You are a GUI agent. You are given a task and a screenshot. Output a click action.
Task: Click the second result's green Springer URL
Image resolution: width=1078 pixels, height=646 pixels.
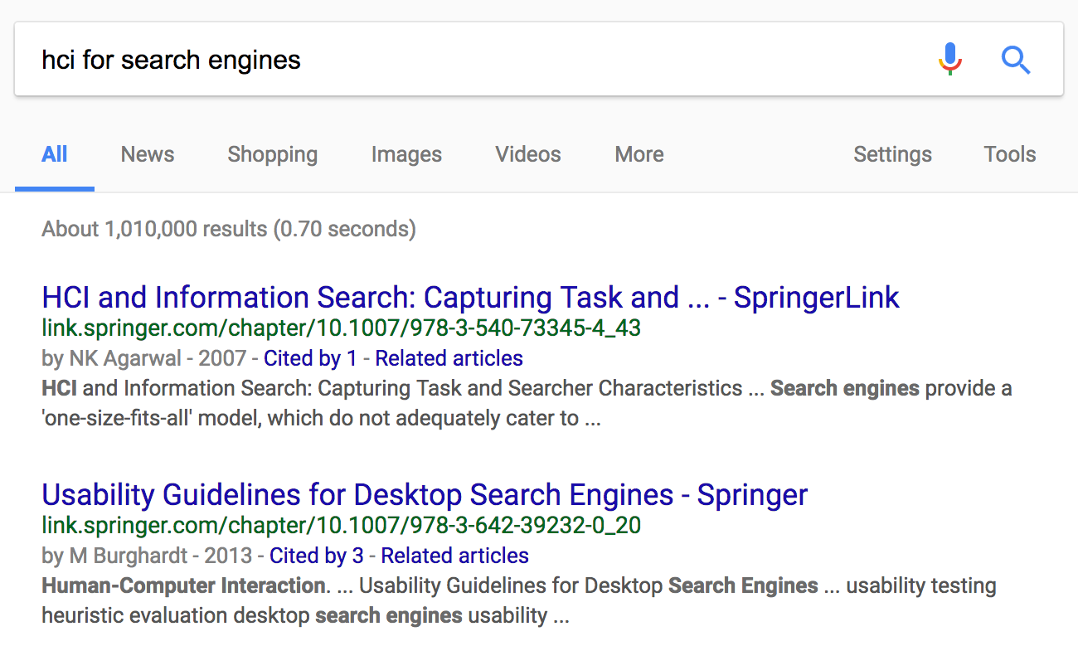(x=341, y=526)
